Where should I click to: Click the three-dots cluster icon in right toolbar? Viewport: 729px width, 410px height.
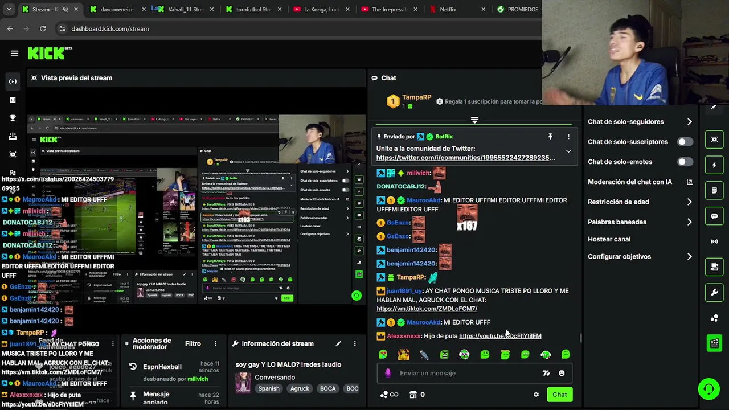point(714,318)
